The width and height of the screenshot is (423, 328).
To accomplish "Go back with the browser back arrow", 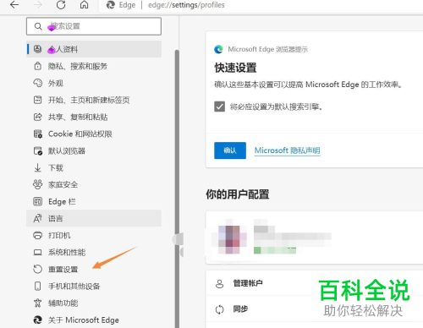I will click(14, 5).
